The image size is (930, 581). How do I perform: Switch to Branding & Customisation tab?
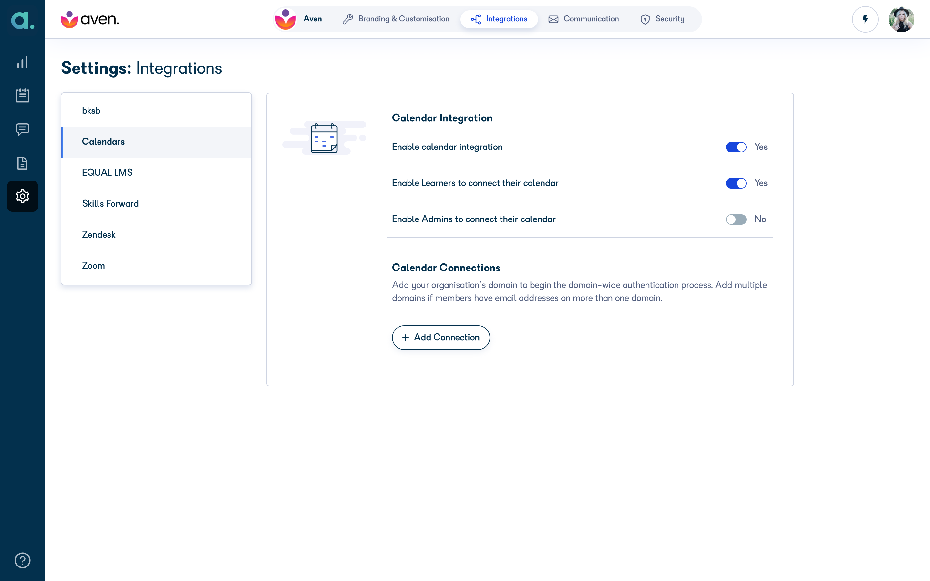click(x=396, y=19)
